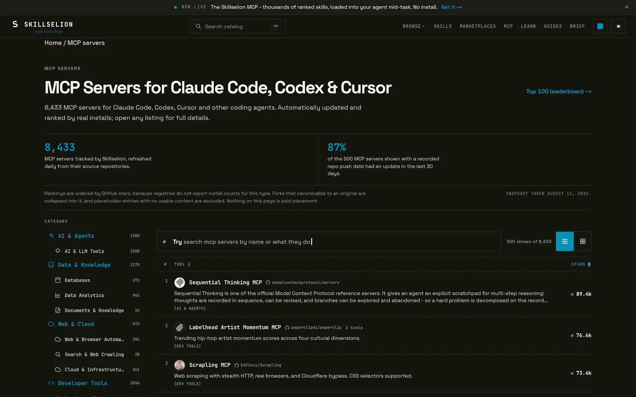Select the AI & LLM Tools subcategory

[84, 251]
